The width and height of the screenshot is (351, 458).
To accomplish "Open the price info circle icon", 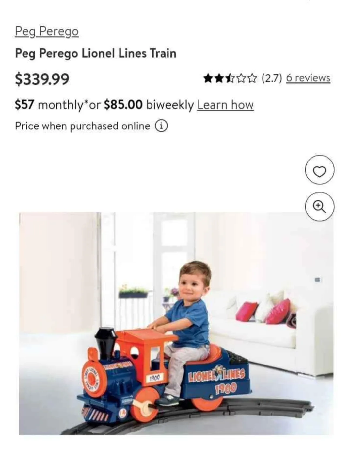I will tap(161, 126).
